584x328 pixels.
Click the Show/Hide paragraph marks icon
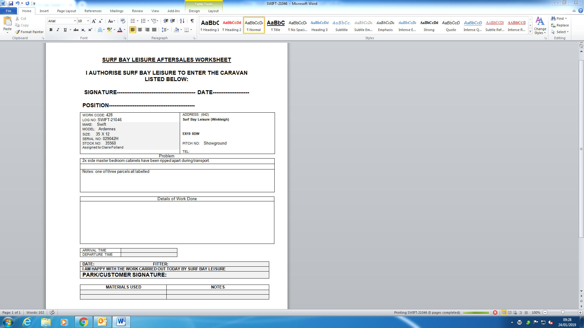[x=192, y=21]
